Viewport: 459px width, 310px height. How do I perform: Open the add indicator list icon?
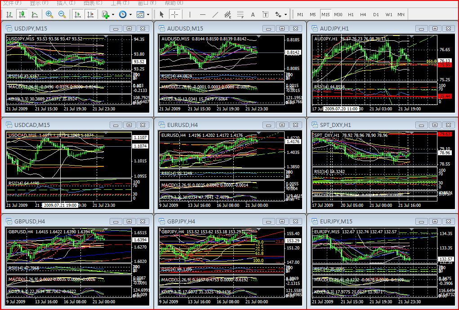coord(105,14)
